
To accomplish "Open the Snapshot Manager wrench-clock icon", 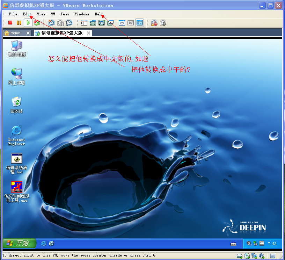I will tap(69, 23).
